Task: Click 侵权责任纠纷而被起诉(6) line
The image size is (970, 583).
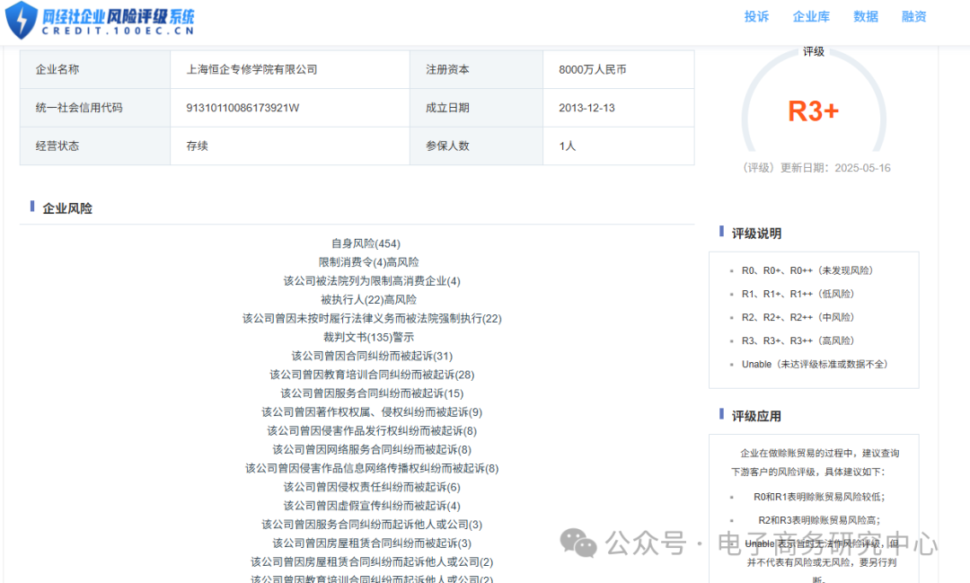Action: 372,487
